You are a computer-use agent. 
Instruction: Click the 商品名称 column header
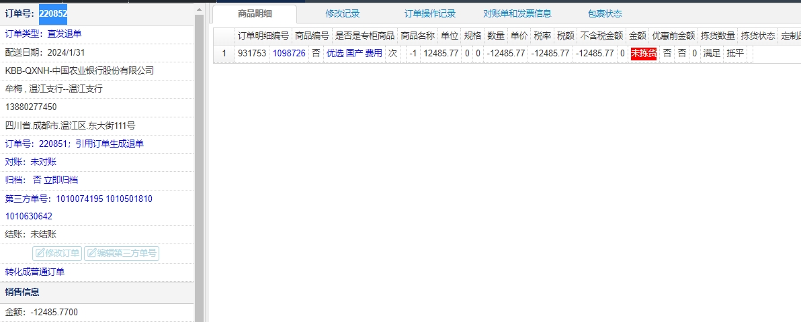coord(418,36)
